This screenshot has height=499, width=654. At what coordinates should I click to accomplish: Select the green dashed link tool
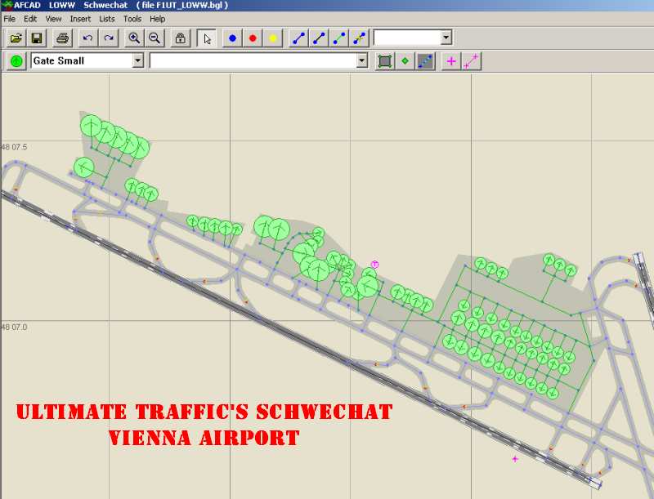pos(339,38)
